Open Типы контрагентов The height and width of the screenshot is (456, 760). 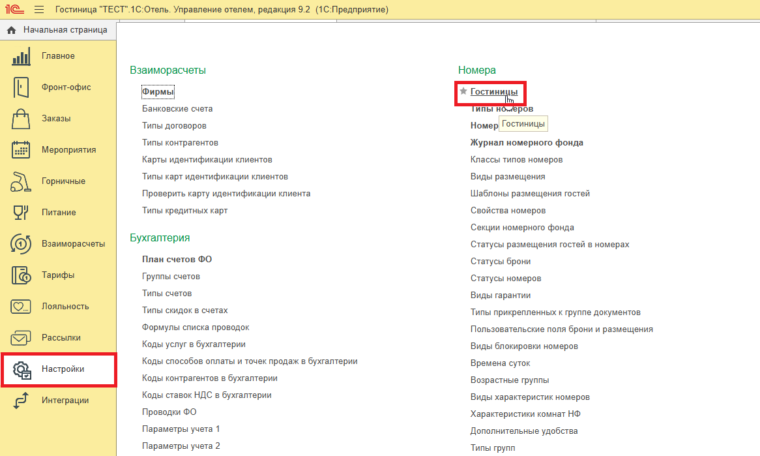point(180,143)
